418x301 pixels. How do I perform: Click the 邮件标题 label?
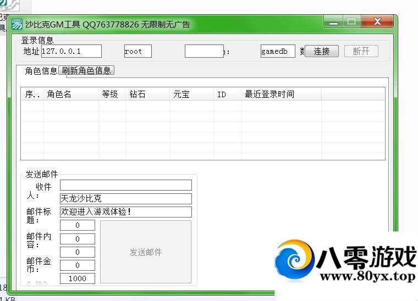pyautogui.click(x=38, y=215)
